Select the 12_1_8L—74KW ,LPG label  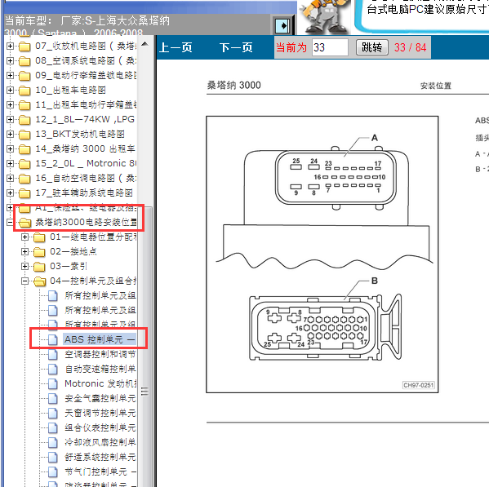[x=85, y=119]
